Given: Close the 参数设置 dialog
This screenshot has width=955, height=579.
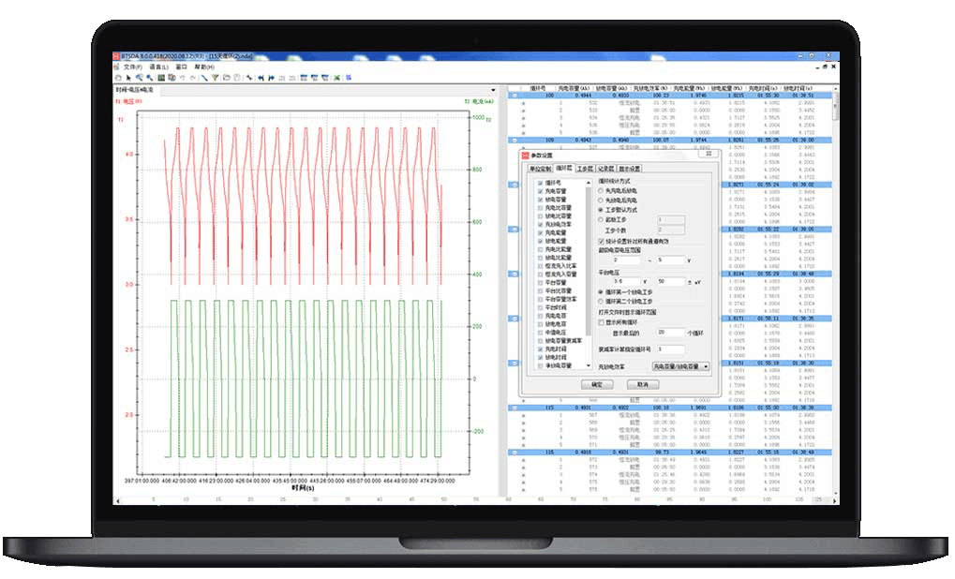Looking at the screenshot, I should point(709,154).
